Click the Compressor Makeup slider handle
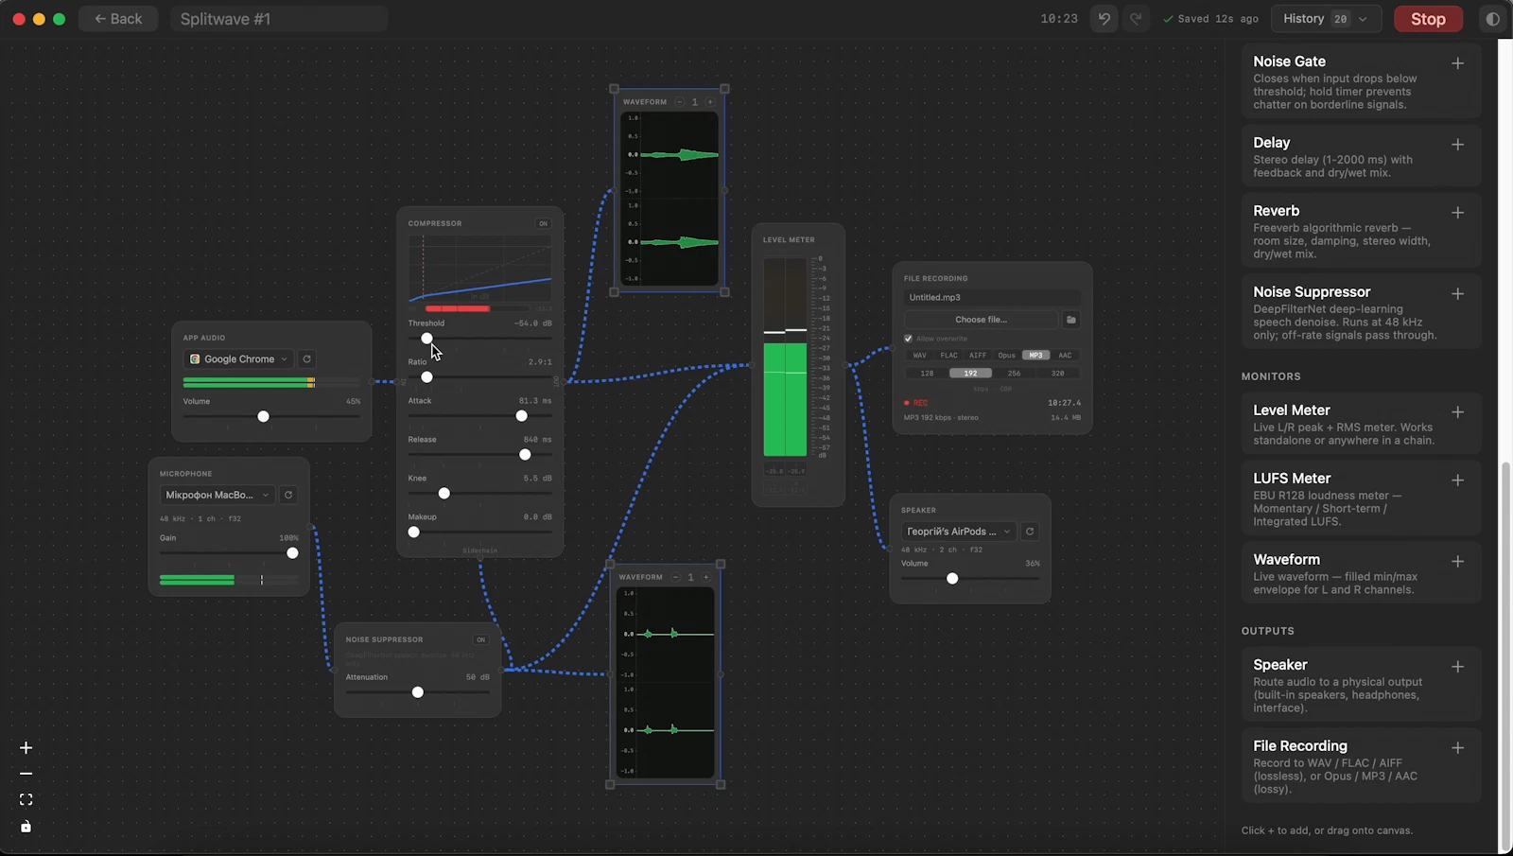The height and width of the screenshot is (856, 1513). 413,533
